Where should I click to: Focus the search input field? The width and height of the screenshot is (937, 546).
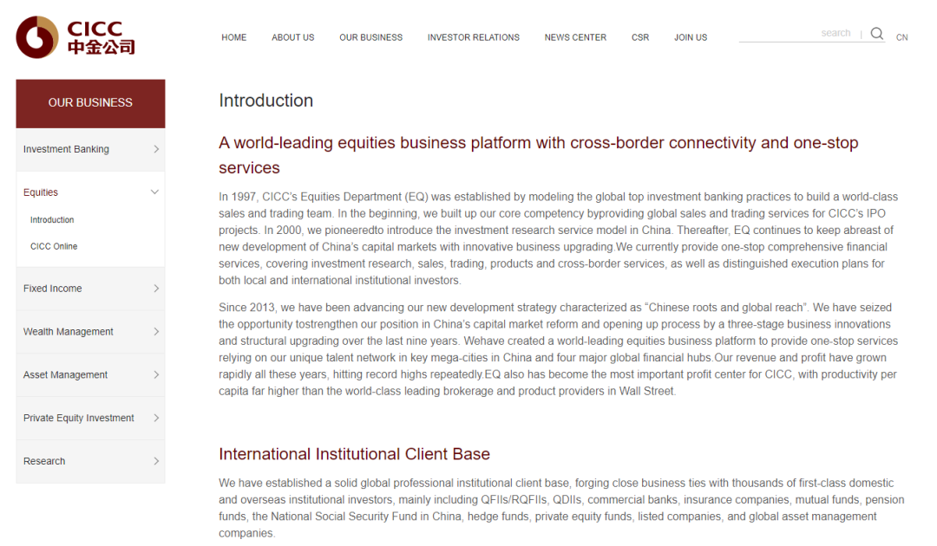click(798, 34)
